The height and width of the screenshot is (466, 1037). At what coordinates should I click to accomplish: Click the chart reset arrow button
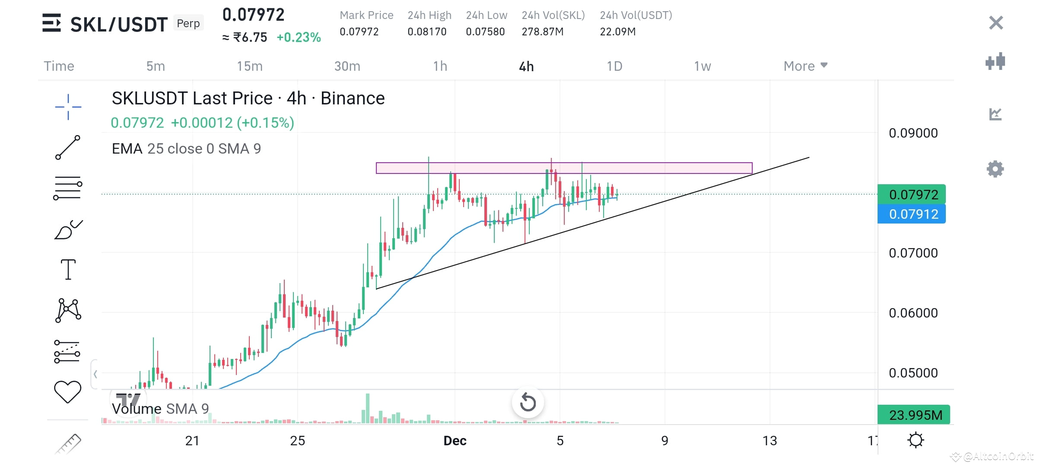[x=528, y=403]
